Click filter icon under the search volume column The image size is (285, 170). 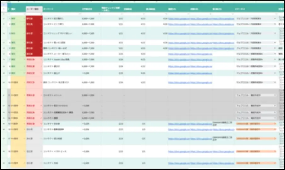pyautogui.click(x=99, y=14)
